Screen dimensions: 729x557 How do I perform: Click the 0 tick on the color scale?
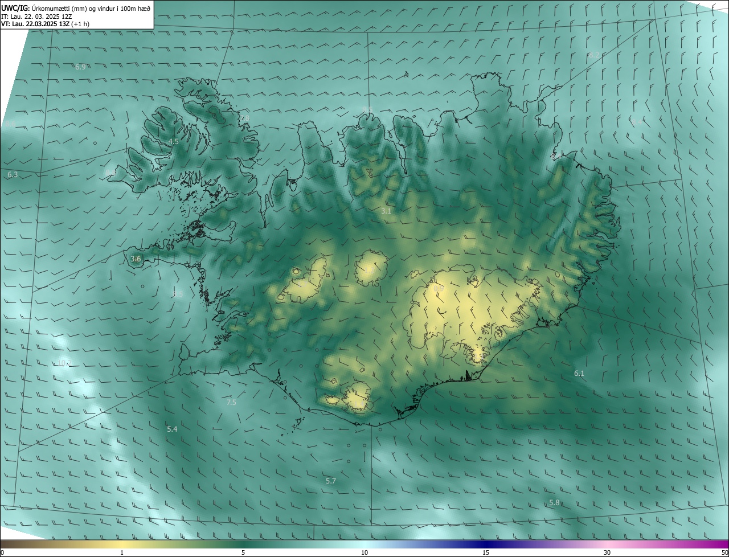(2, 552)
